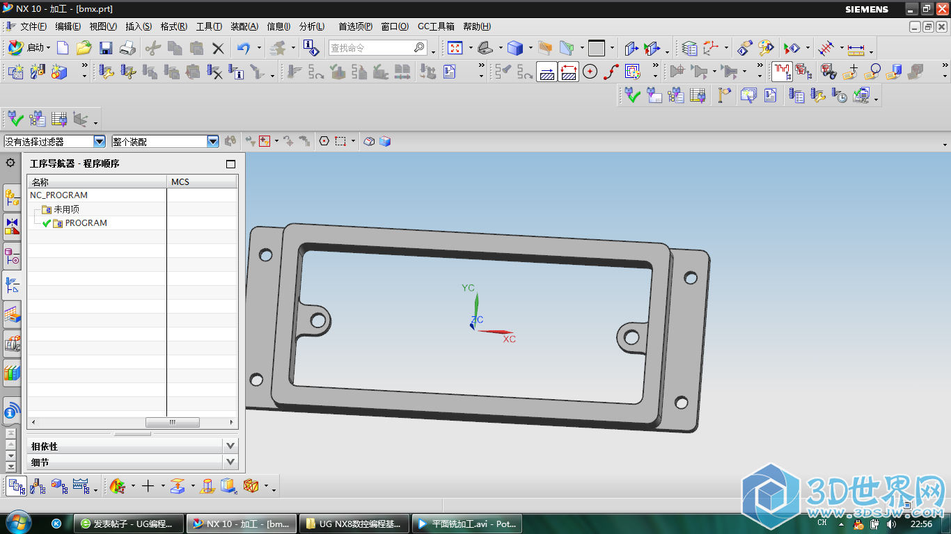Open the GC工具箱 menu
Screen dimensions: 951x534
click(x=436, y=26)
